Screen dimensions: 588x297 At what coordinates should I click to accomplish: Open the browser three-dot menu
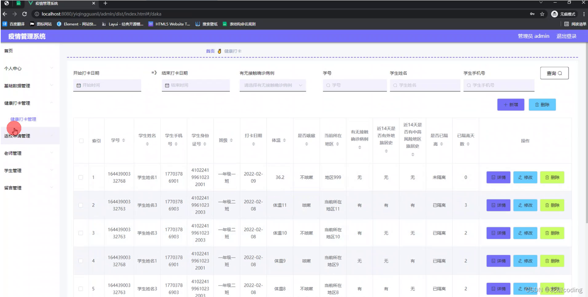pyautogui.click(x=584, y=14)
